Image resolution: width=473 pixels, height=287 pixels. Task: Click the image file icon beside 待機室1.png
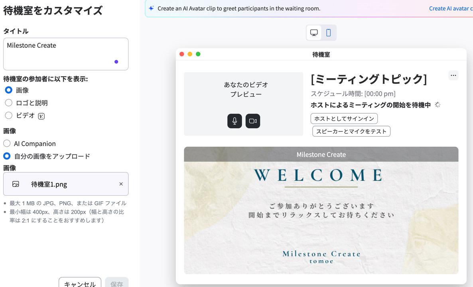[x=16, y=184]
